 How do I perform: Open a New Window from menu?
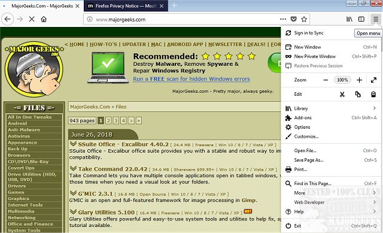pos(331,47)
